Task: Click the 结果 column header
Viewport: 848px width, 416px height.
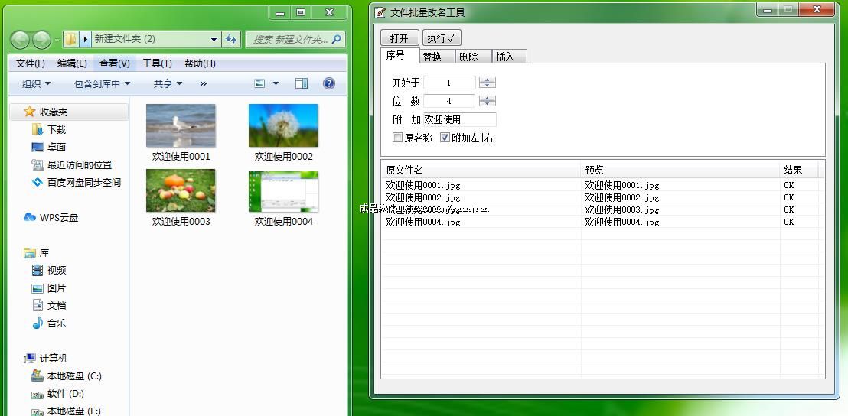Action: pyautogui.click(x=799, y=171)
